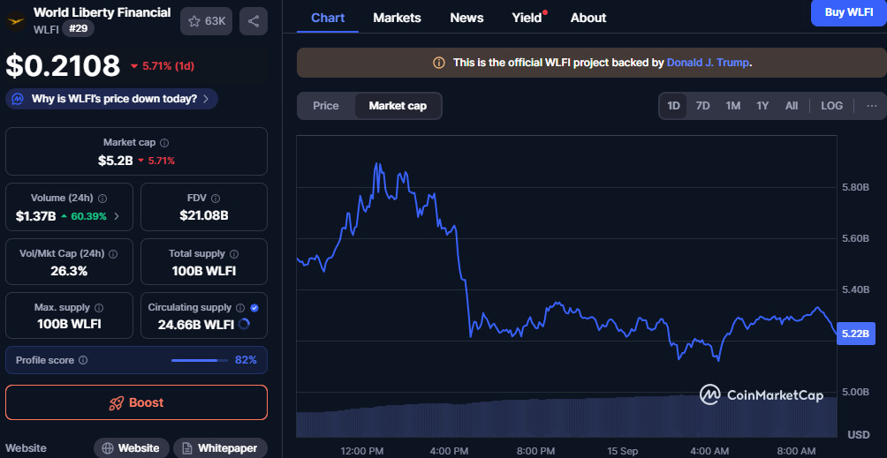Open the Chart tab
The height and width of the screenshot is (458, 887).
point(328,18)
